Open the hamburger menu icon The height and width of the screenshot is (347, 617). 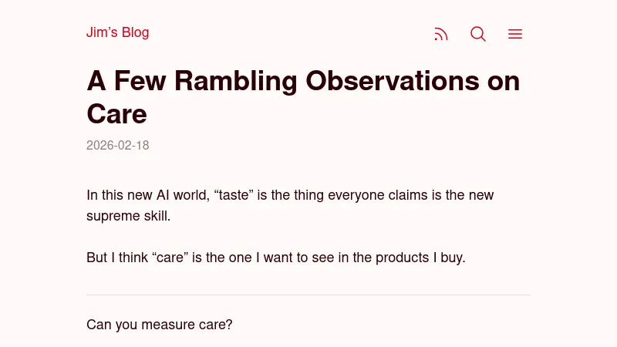click(515, 34)
